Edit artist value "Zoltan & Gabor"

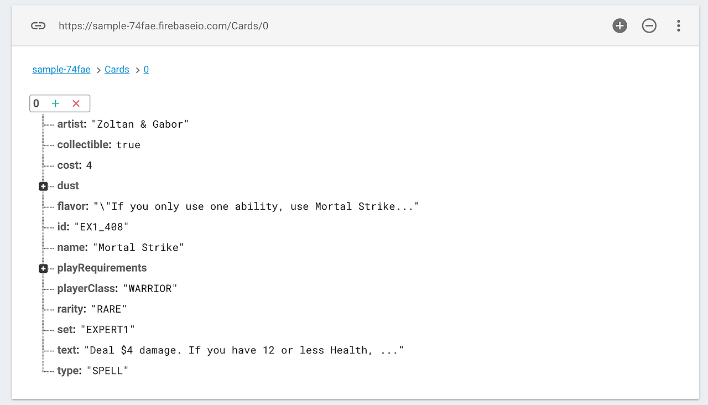140,124
